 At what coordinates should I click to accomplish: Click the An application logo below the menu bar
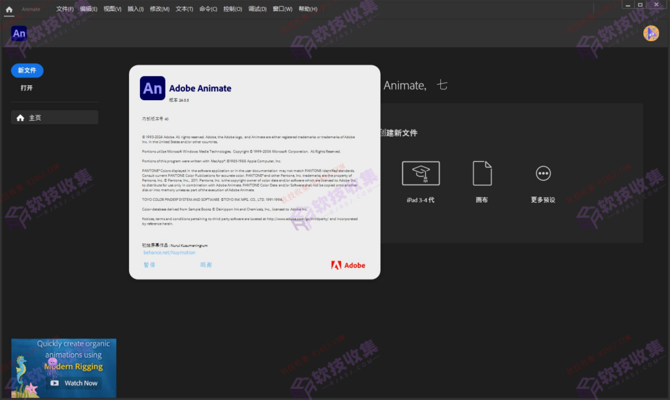click(18, 33)
